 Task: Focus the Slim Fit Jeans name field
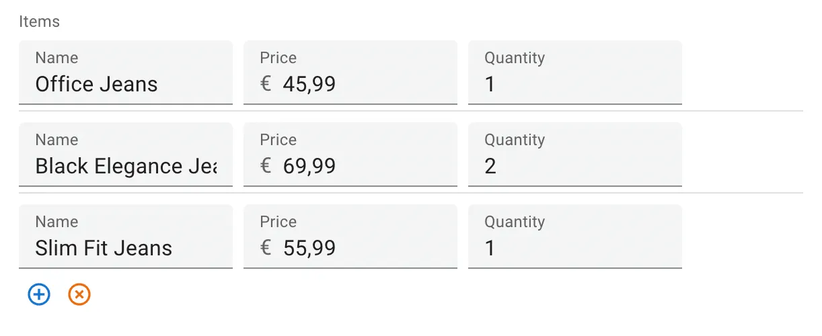tap(125, 248)
